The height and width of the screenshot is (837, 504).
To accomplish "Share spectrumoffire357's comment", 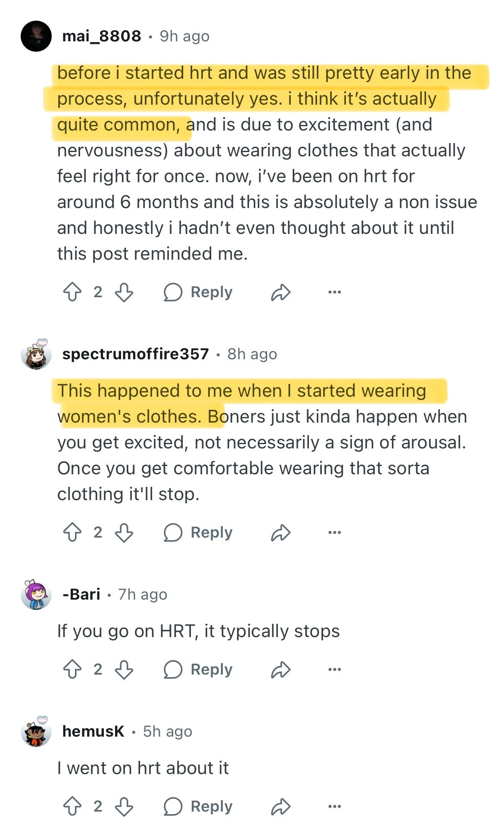I will (x=281, y=532).
